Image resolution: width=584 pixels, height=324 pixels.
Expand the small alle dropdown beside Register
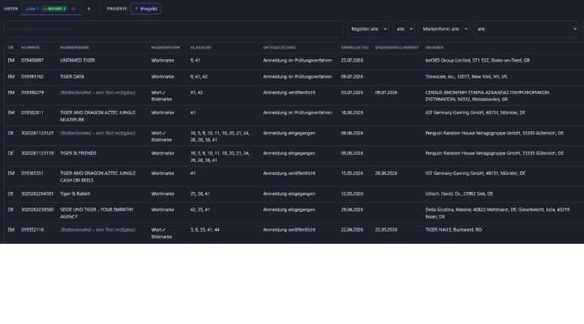pyautogui.click(x=404, y=28)
